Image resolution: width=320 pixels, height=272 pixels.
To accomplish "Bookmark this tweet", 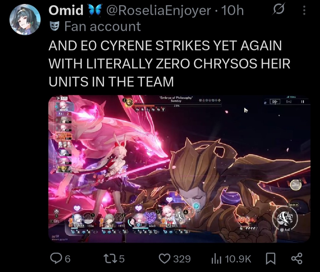I will (271, 259).
